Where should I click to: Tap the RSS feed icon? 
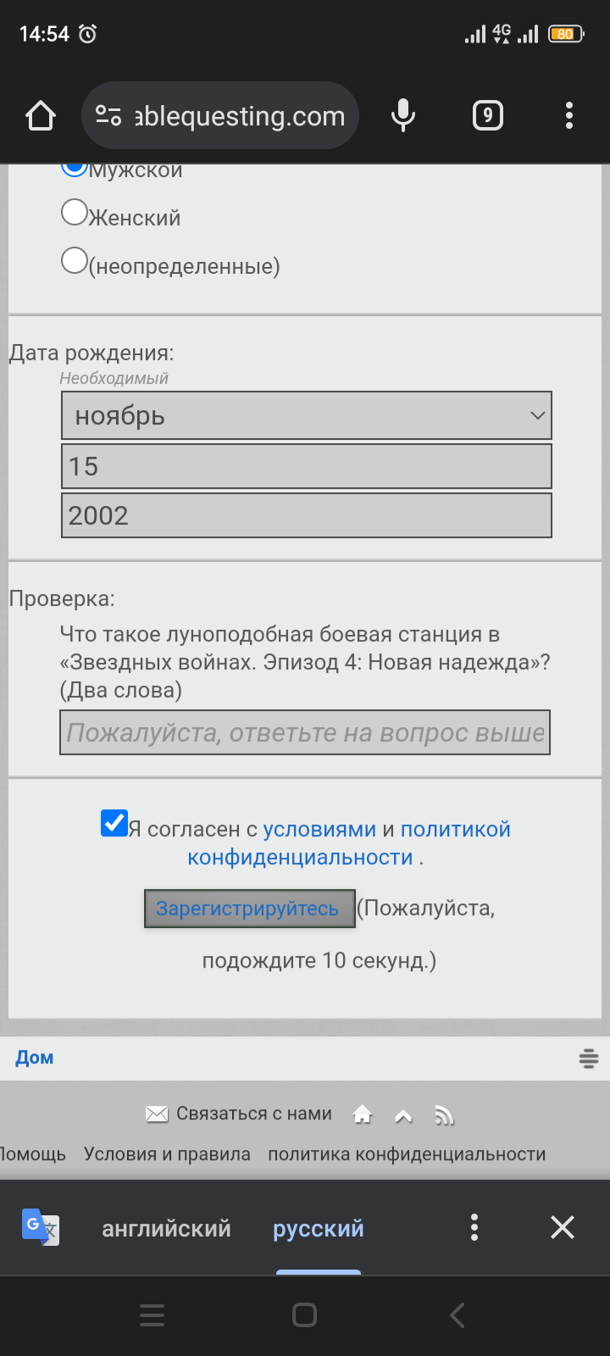coord(444,1115)
